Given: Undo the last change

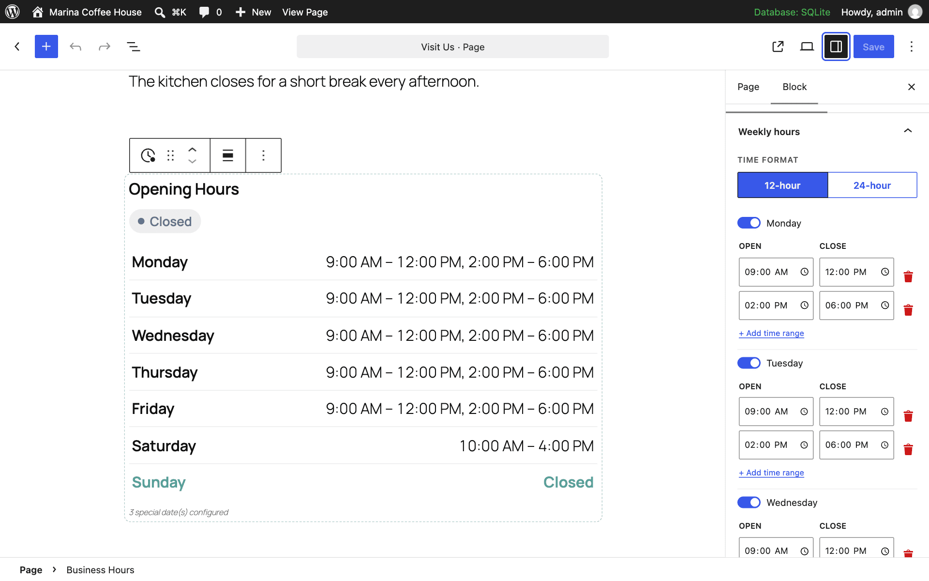Looking at the screenshot, I should point(75,46).
